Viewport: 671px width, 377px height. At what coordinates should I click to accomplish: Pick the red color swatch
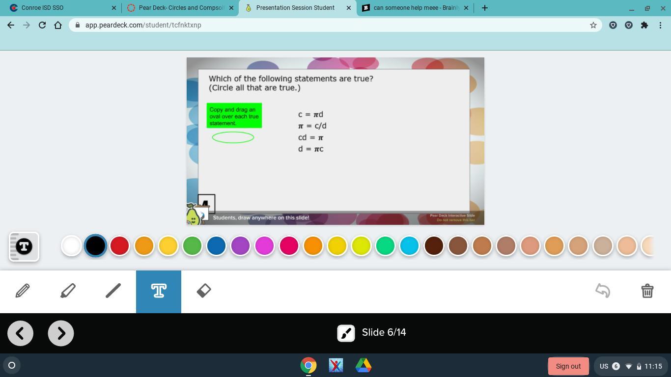(119, 246)
